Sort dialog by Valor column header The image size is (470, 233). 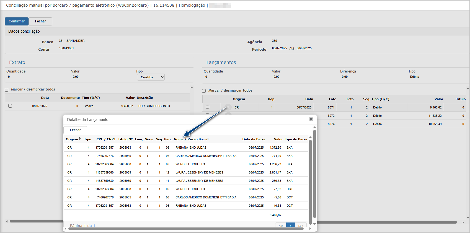tap(278, 139)
